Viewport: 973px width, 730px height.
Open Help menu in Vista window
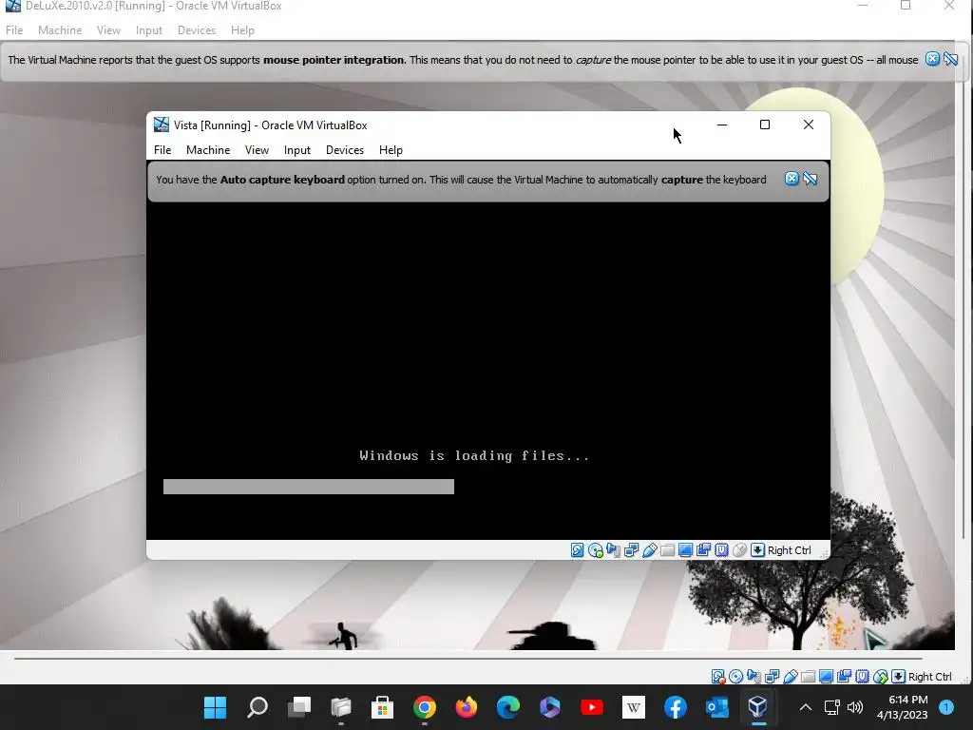[391, 150]
